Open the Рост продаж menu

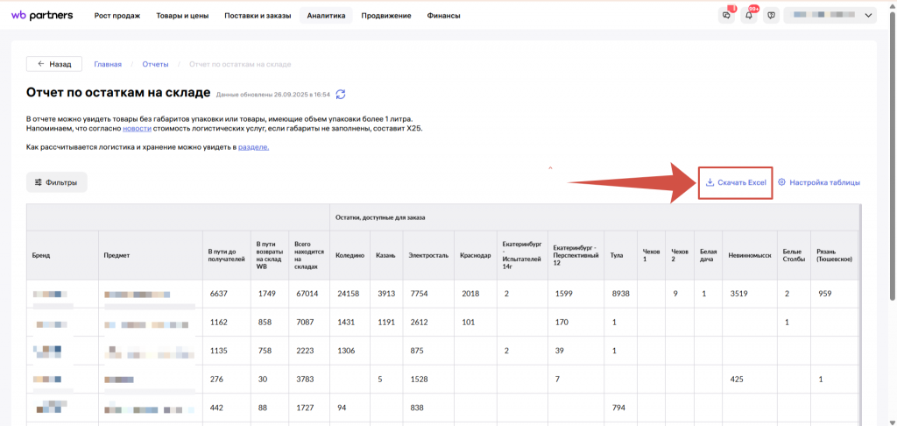[117, 16]
